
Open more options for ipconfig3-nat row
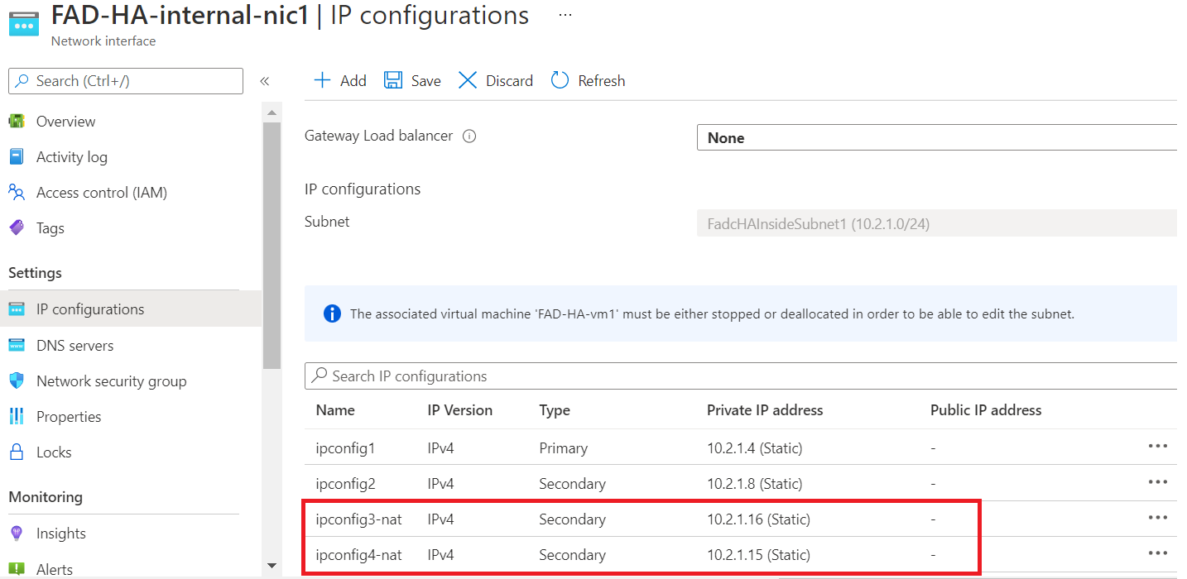click(1157, 518)
